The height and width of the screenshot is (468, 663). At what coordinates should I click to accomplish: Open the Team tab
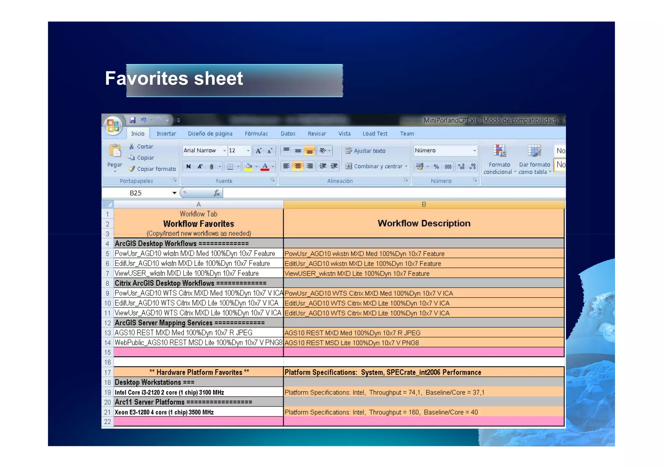407,134
